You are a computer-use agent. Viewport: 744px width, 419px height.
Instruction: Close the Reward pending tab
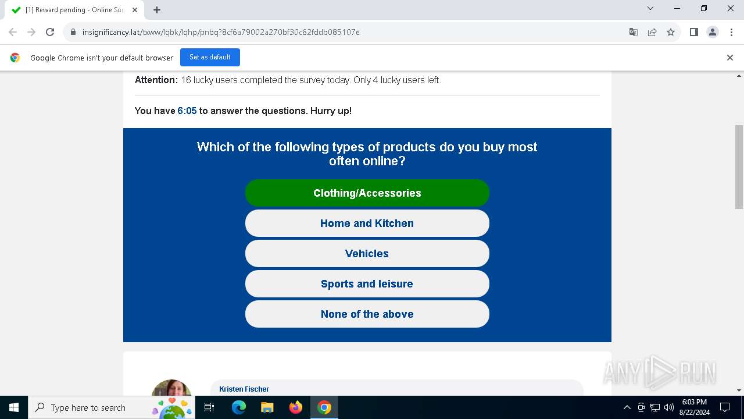point(135,10)
